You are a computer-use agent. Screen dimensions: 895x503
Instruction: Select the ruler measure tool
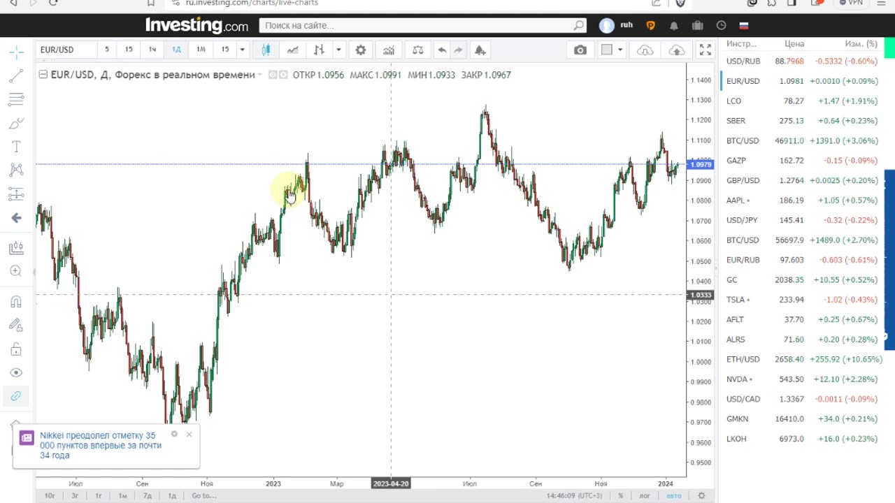tap(16, 247)
